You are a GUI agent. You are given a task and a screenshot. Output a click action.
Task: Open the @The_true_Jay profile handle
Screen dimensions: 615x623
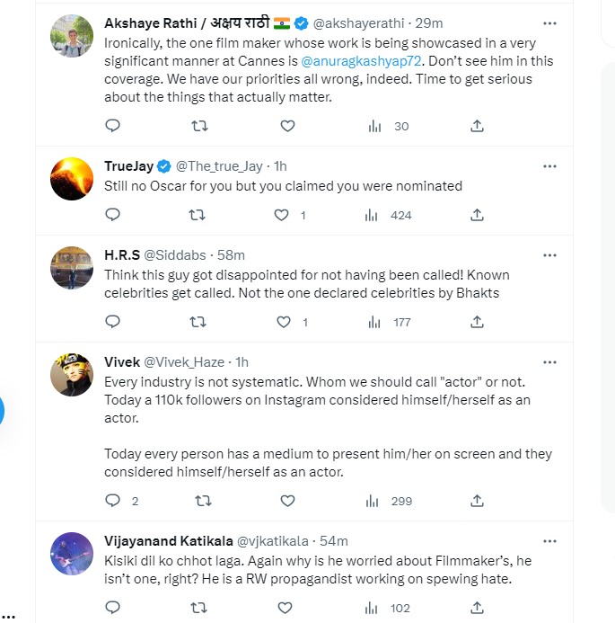(217, 165)
